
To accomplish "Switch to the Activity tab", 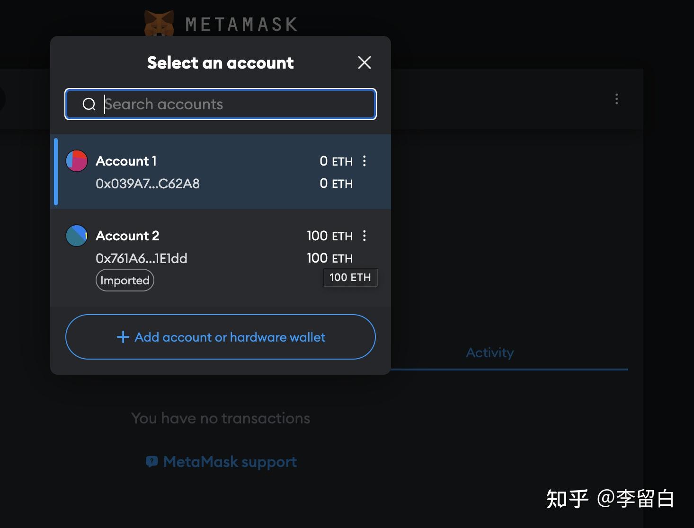I will pos(489,352).
